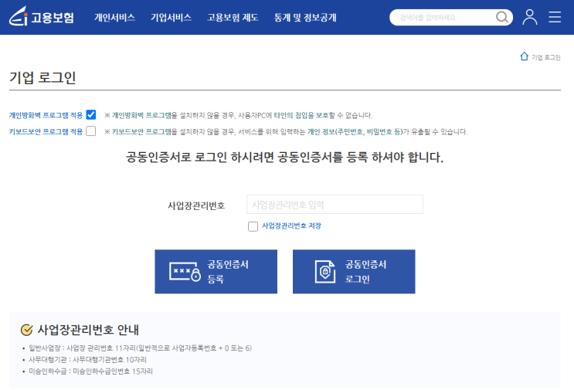Click the 사업장관리번호 field label
This screenshot has height=390, width=574.
196,205
